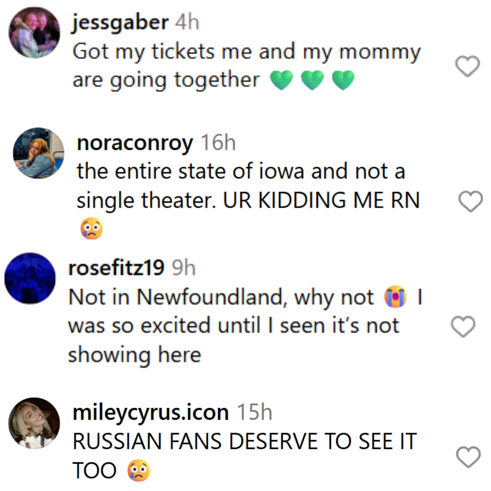Click the mileycyrus.icon username
The width and height of the screenshot is (491, 491).
pyautogui.click(x=151, y=413)
